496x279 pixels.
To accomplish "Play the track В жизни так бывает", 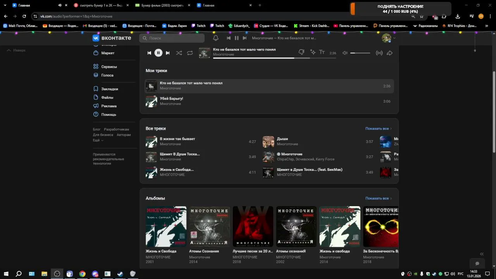I will click(201, 141).
